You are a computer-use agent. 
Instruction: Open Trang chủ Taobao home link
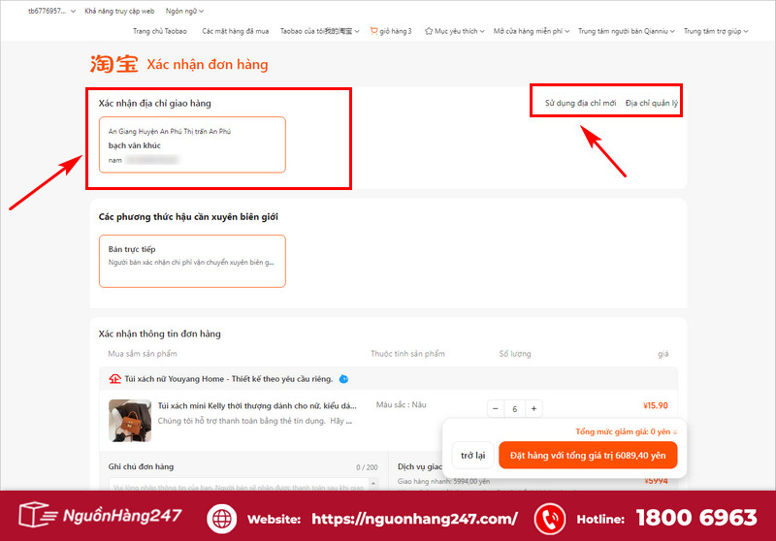click(x=159, y=31)
